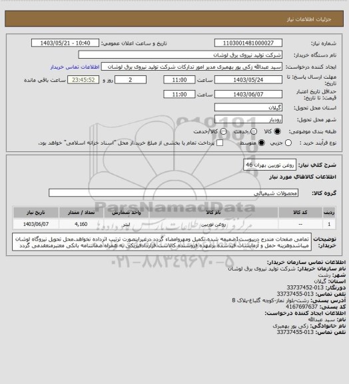This screenshot has width=349, height=384.
Task: Click the buyer organization name field
Action: (x=180, y=55)
